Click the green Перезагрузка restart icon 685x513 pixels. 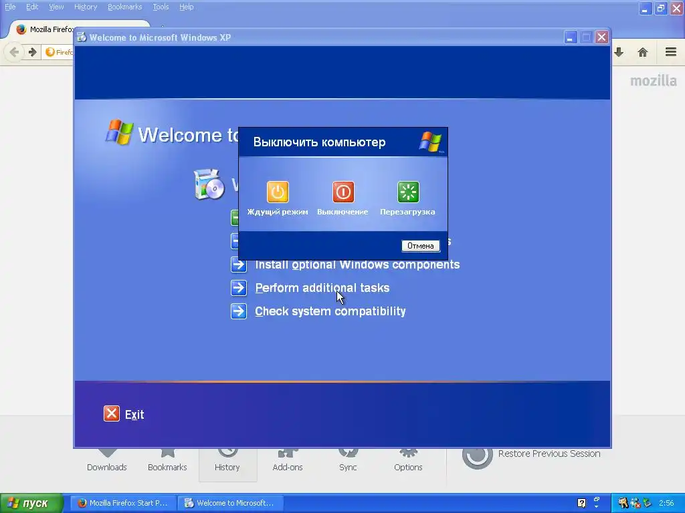[408, 192]
